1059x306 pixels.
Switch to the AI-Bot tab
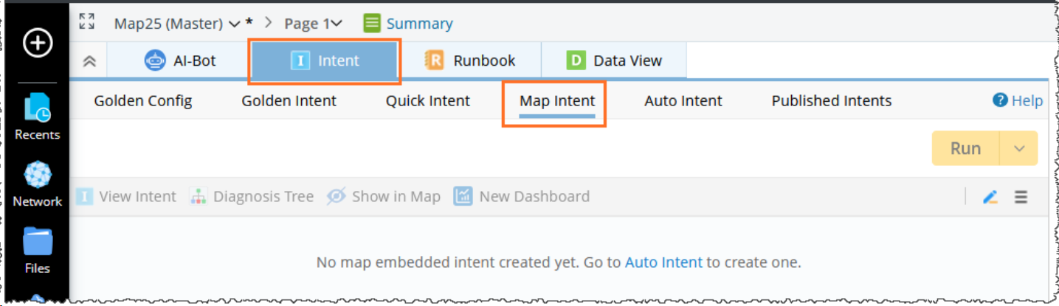[x=180, y=61]
